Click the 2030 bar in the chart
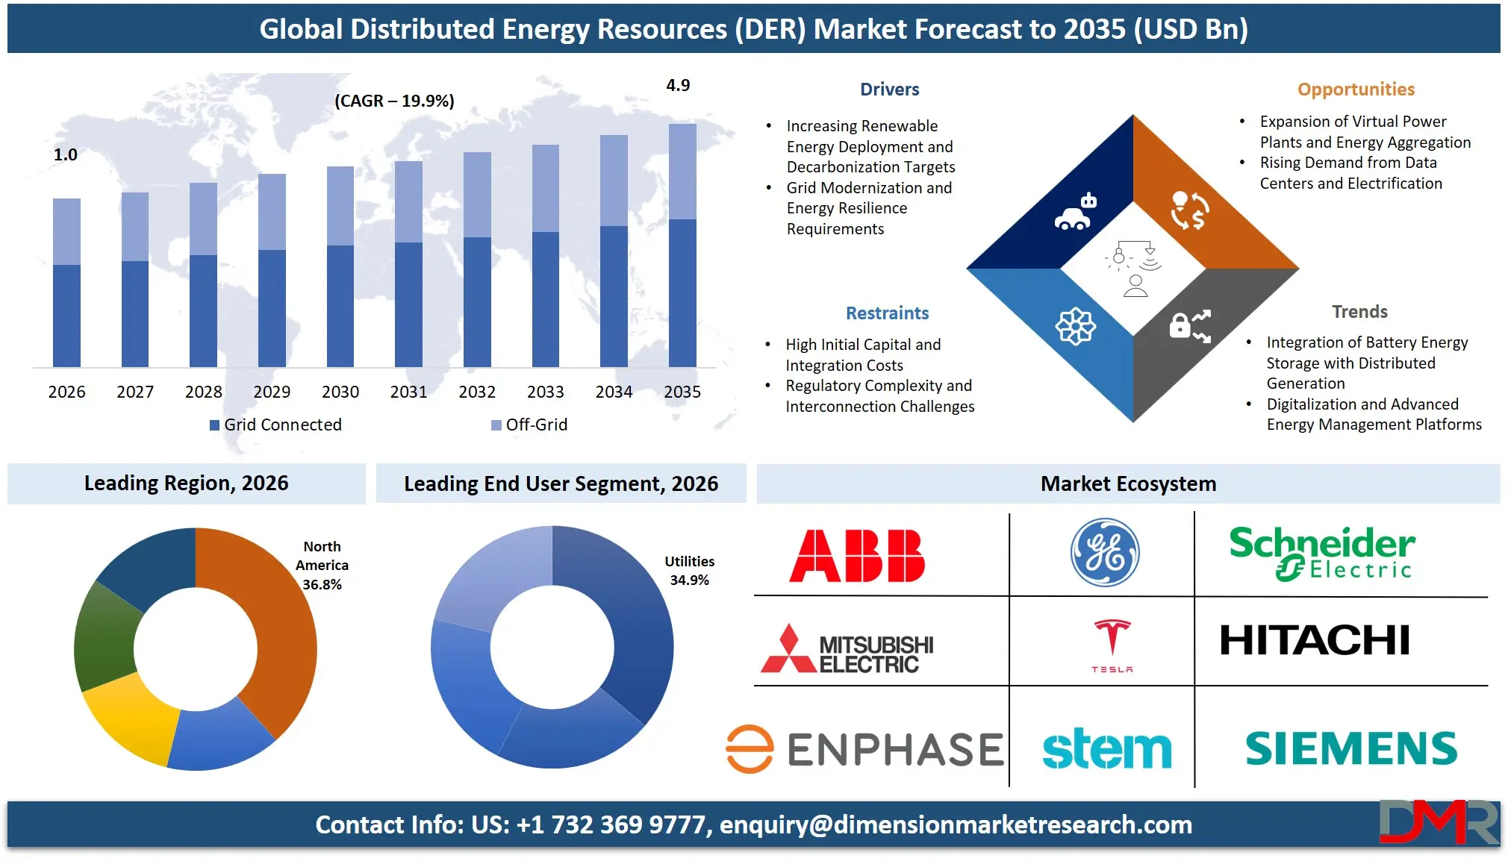 (340, 266)
